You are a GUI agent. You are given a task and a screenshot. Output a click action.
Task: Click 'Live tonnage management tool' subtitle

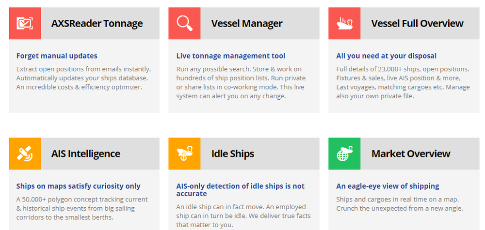coord(231,56)
